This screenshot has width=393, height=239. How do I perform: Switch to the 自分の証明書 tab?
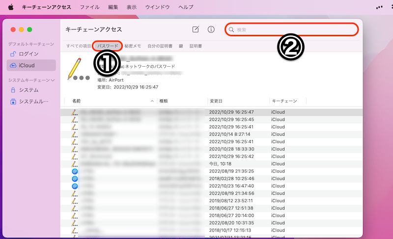(x=160, y=46)
